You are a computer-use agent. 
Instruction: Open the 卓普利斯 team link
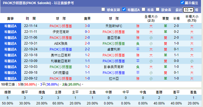(x=114, y=49)
